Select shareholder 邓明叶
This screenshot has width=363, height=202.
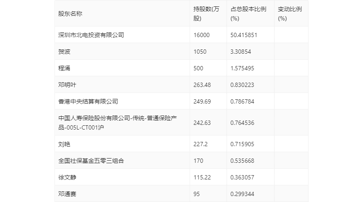pos(67,85)
